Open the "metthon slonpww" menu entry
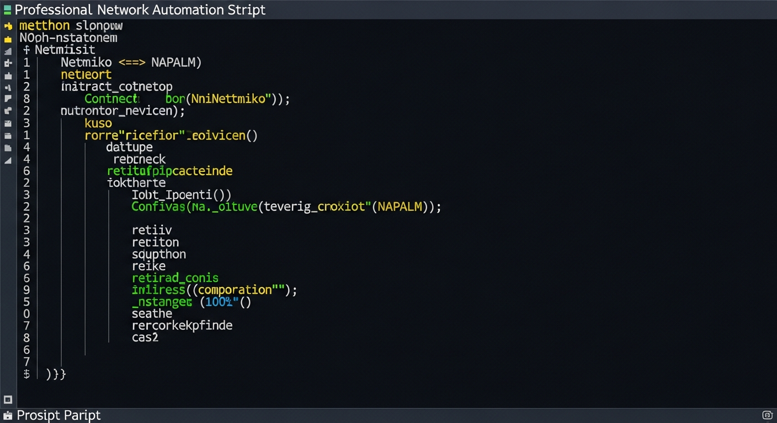The height and width of the screenshot is (423, 777). 71,25
